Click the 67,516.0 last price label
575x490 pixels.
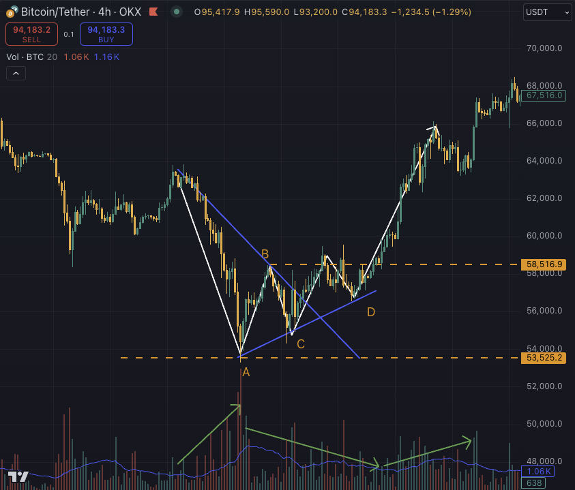pyautogui.click(x=544, y=95)
